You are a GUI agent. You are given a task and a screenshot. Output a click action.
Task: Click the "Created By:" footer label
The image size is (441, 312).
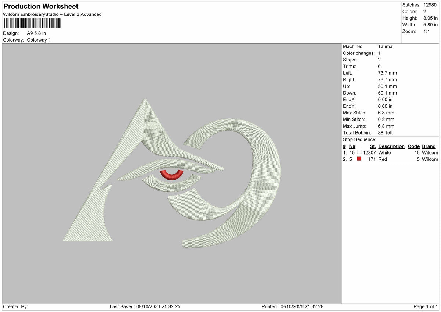(15, 306)
